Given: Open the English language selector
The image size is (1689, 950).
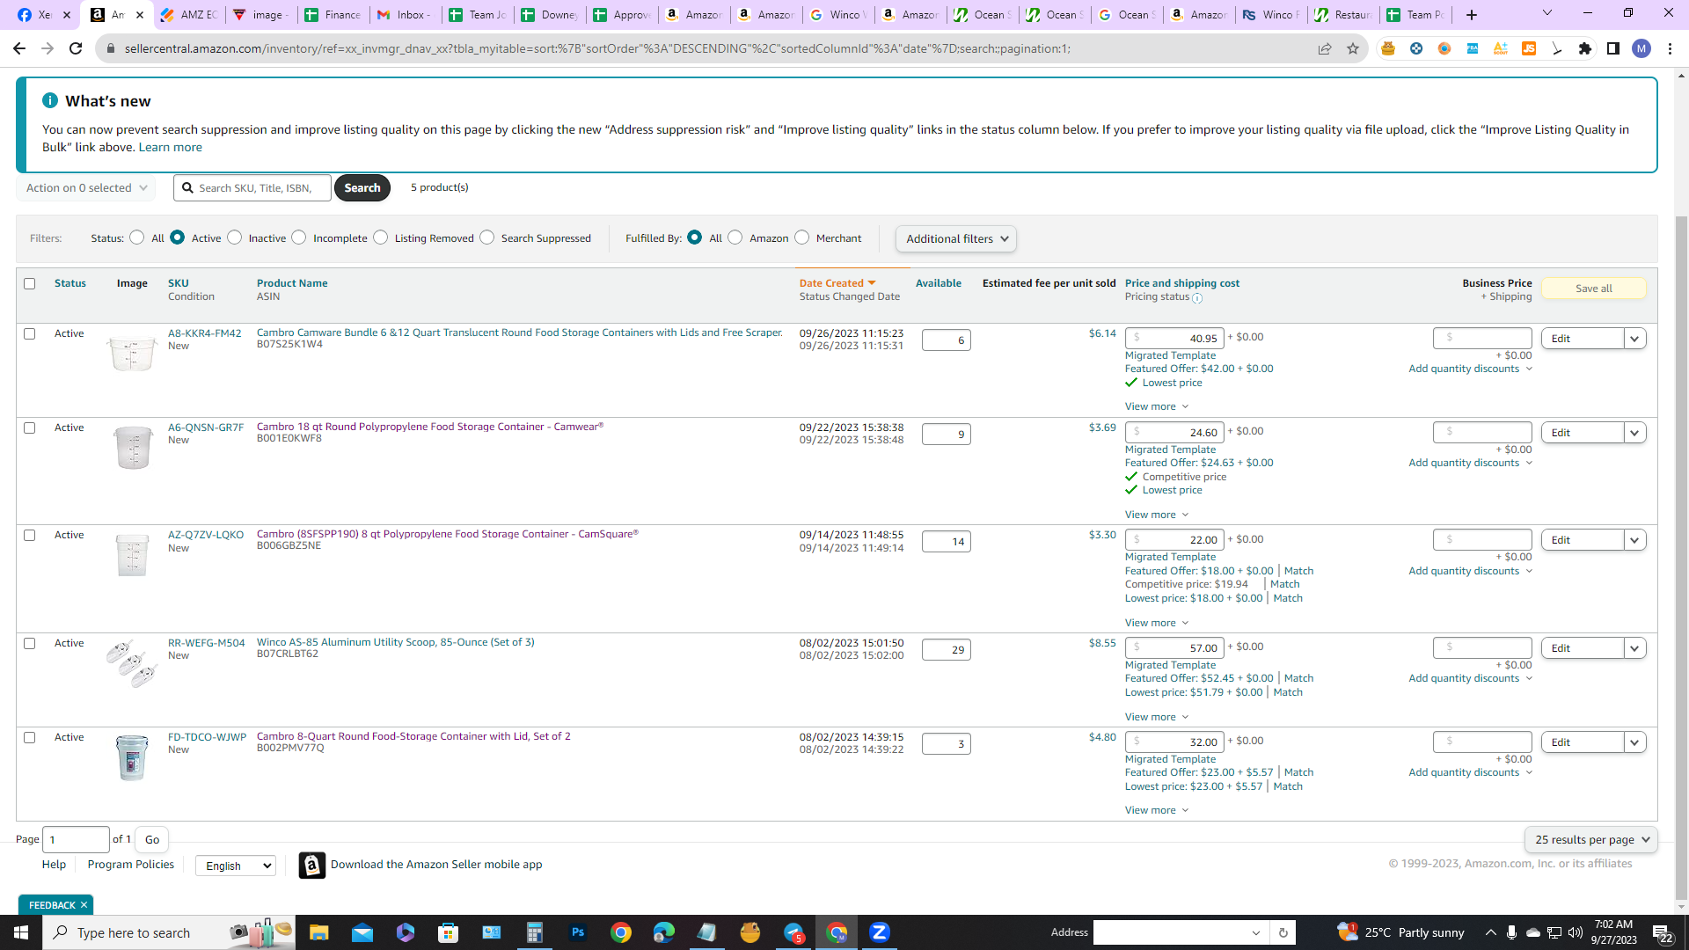Looking at the screenshot, I should tap(236, 866).
